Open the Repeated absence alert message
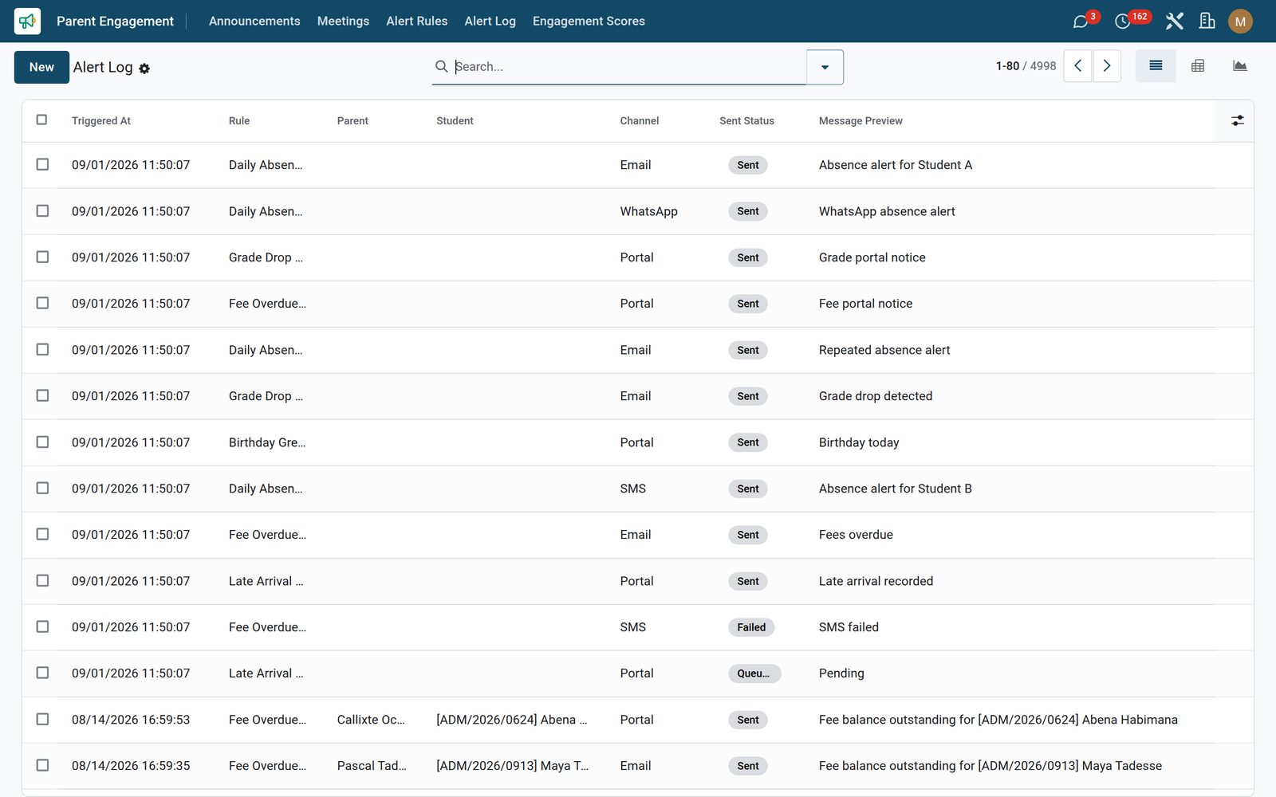Viewport: 1276px width, 797px height. click(x=884, y=350)
